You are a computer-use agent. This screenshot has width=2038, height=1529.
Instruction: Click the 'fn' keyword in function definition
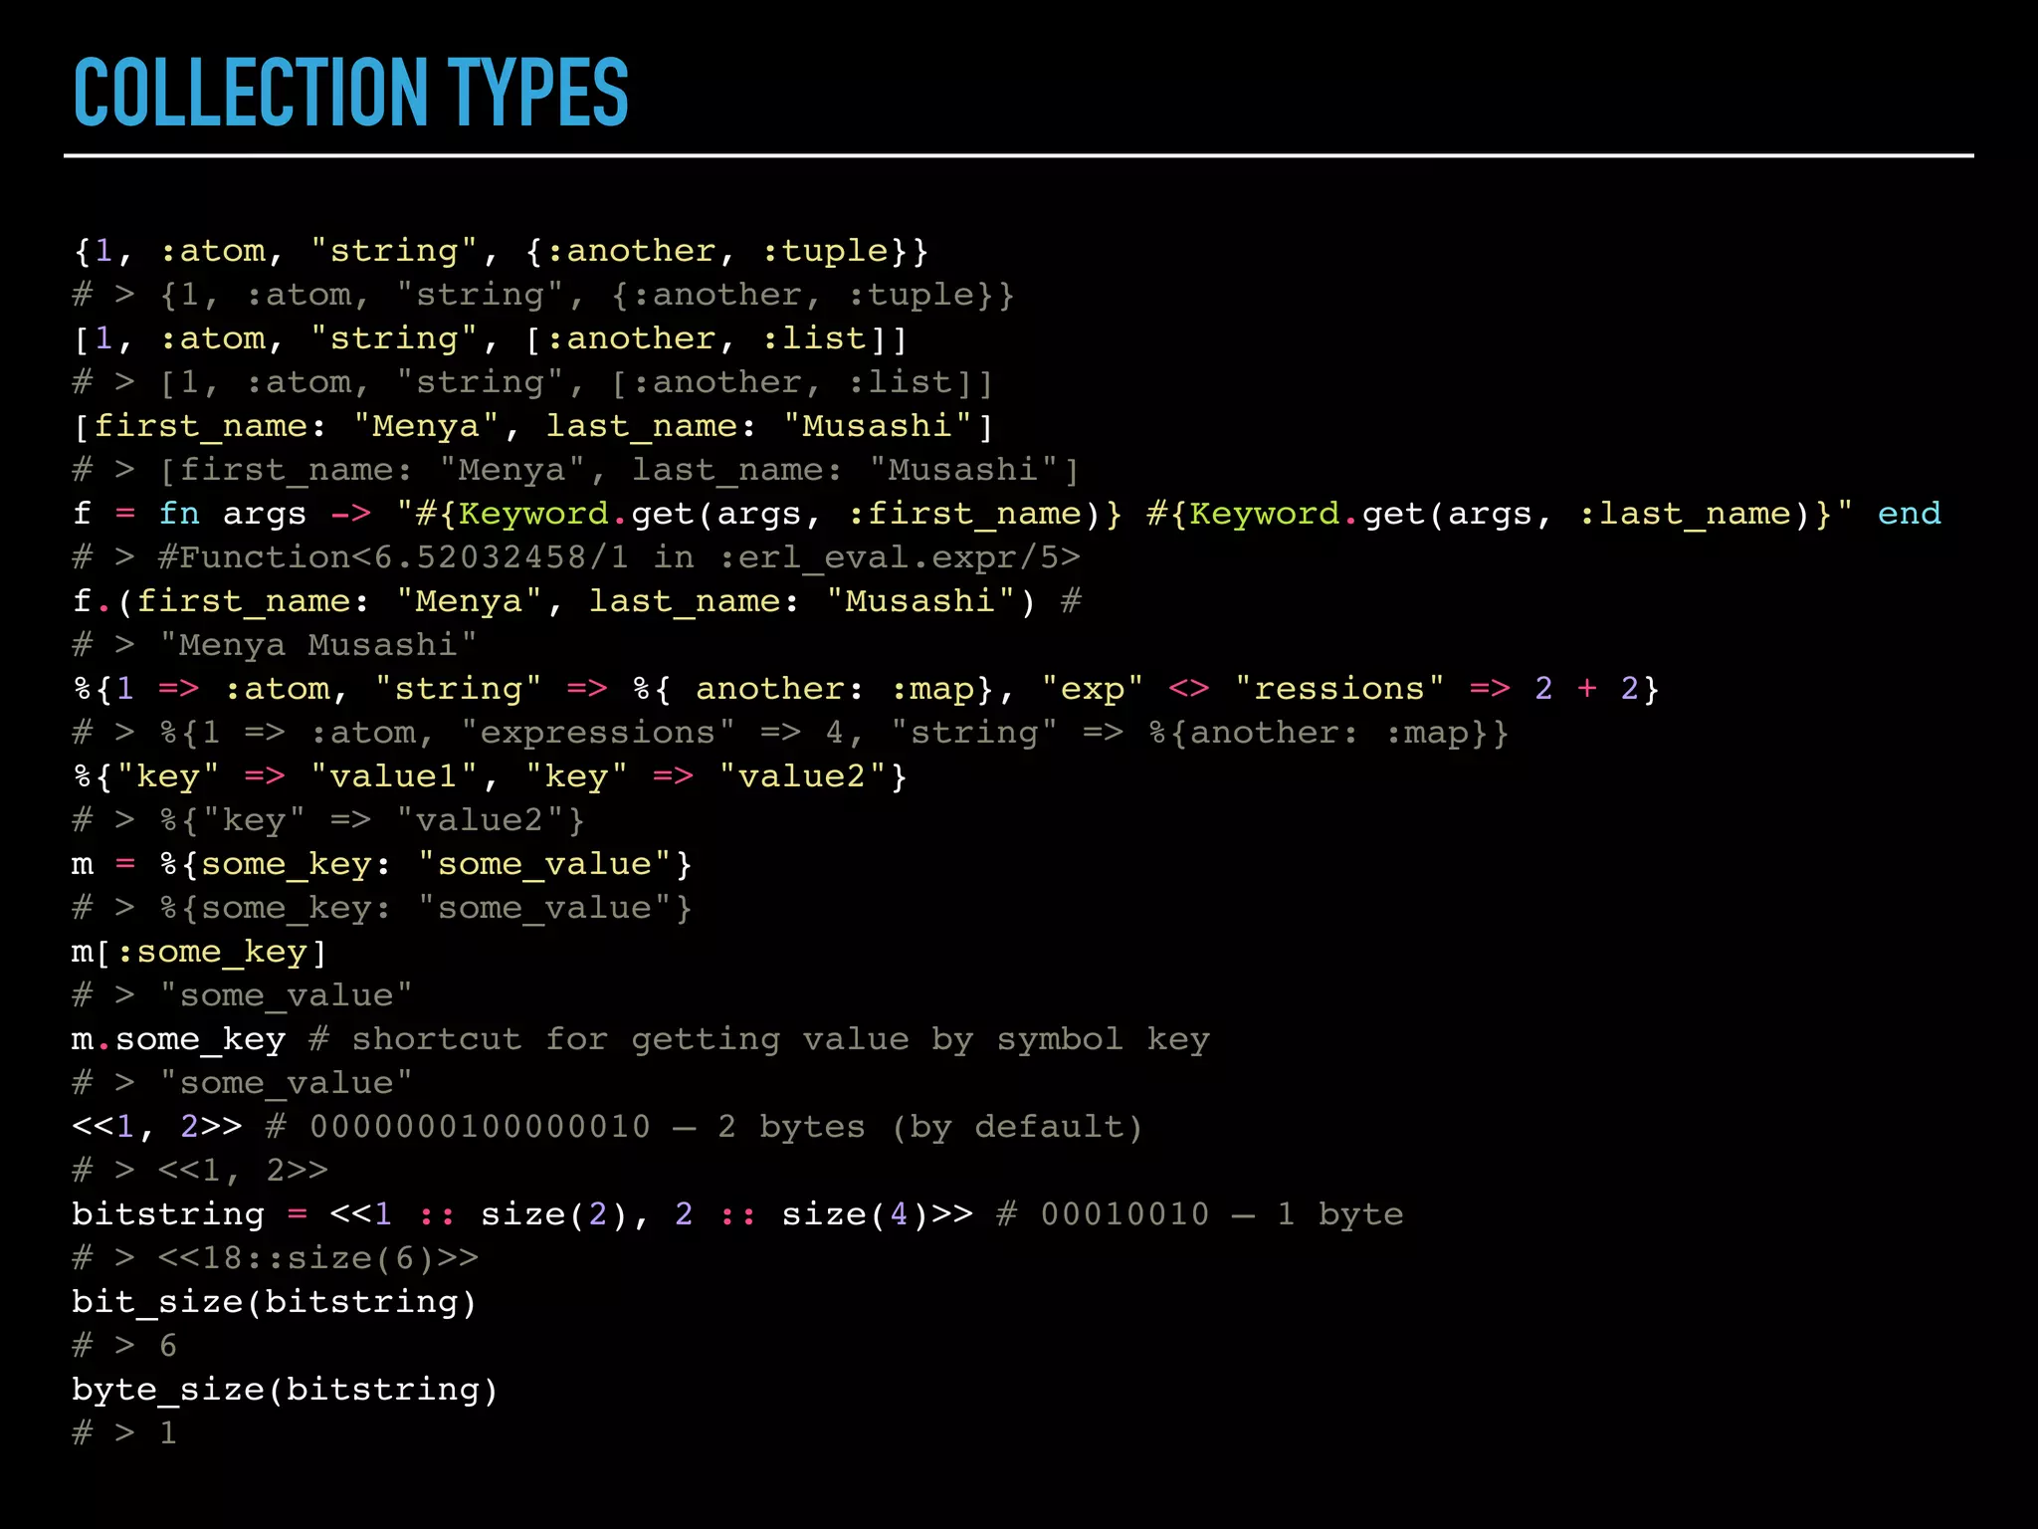pyautogui.click(x=179, y=514)
